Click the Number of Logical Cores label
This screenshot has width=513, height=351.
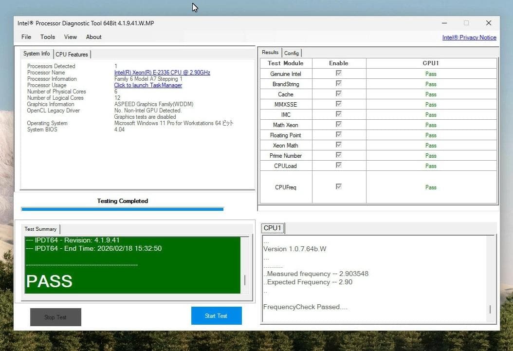(55, 98)
